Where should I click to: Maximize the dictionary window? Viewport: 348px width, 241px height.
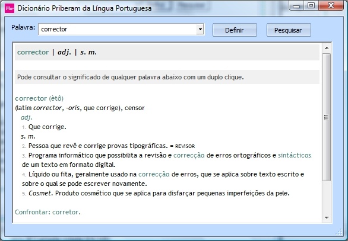click(311, 6)
